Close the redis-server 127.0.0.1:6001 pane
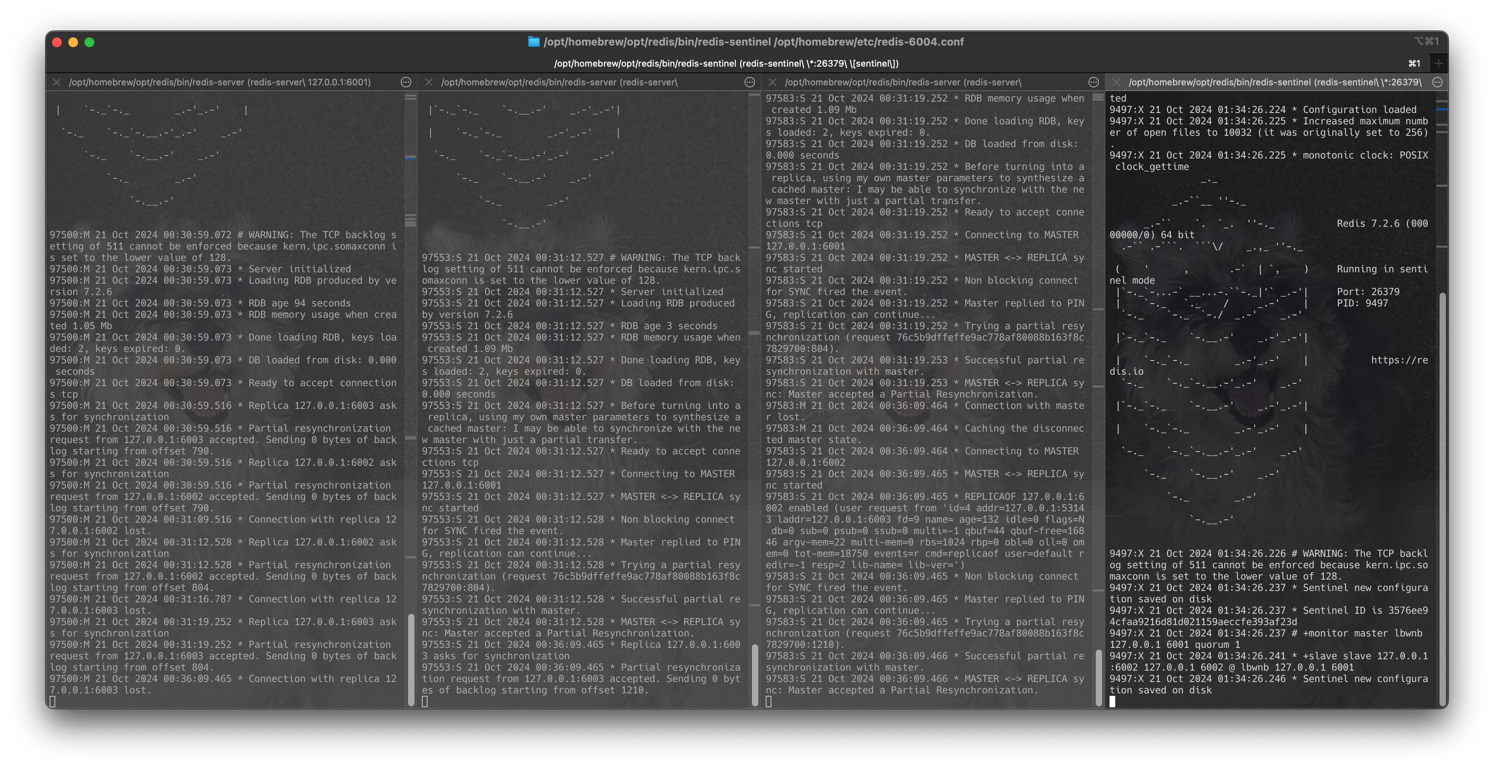 tap(56, 82)
